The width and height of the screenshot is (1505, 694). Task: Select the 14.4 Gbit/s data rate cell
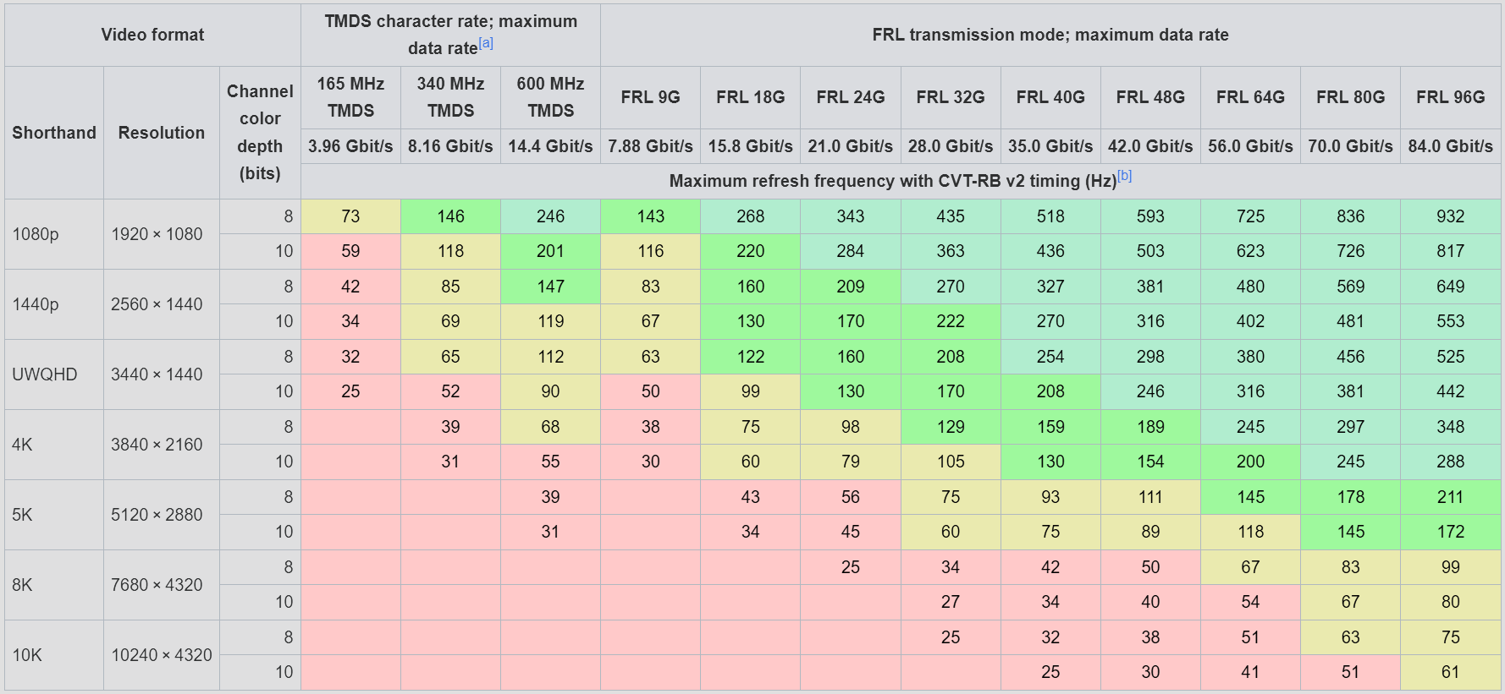(550, 146)
